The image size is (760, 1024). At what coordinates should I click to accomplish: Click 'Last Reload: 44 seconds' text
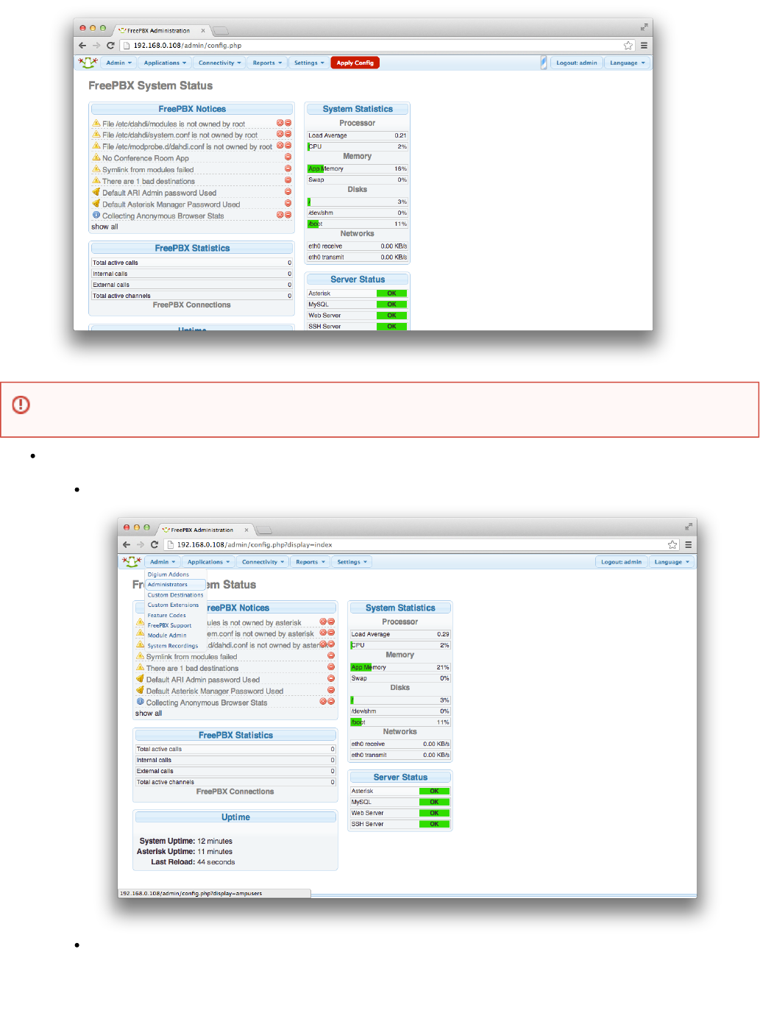click(193, 862)
